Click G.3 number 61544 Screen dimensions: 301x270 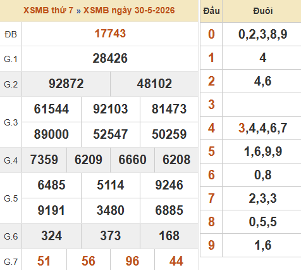[x=51, y=109]
